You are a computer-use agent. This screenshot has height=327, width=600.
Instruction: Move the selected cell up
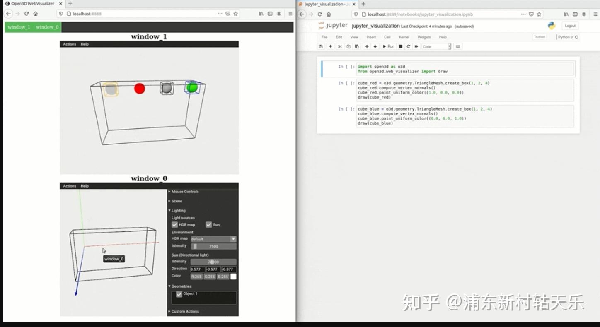(366, 46)
